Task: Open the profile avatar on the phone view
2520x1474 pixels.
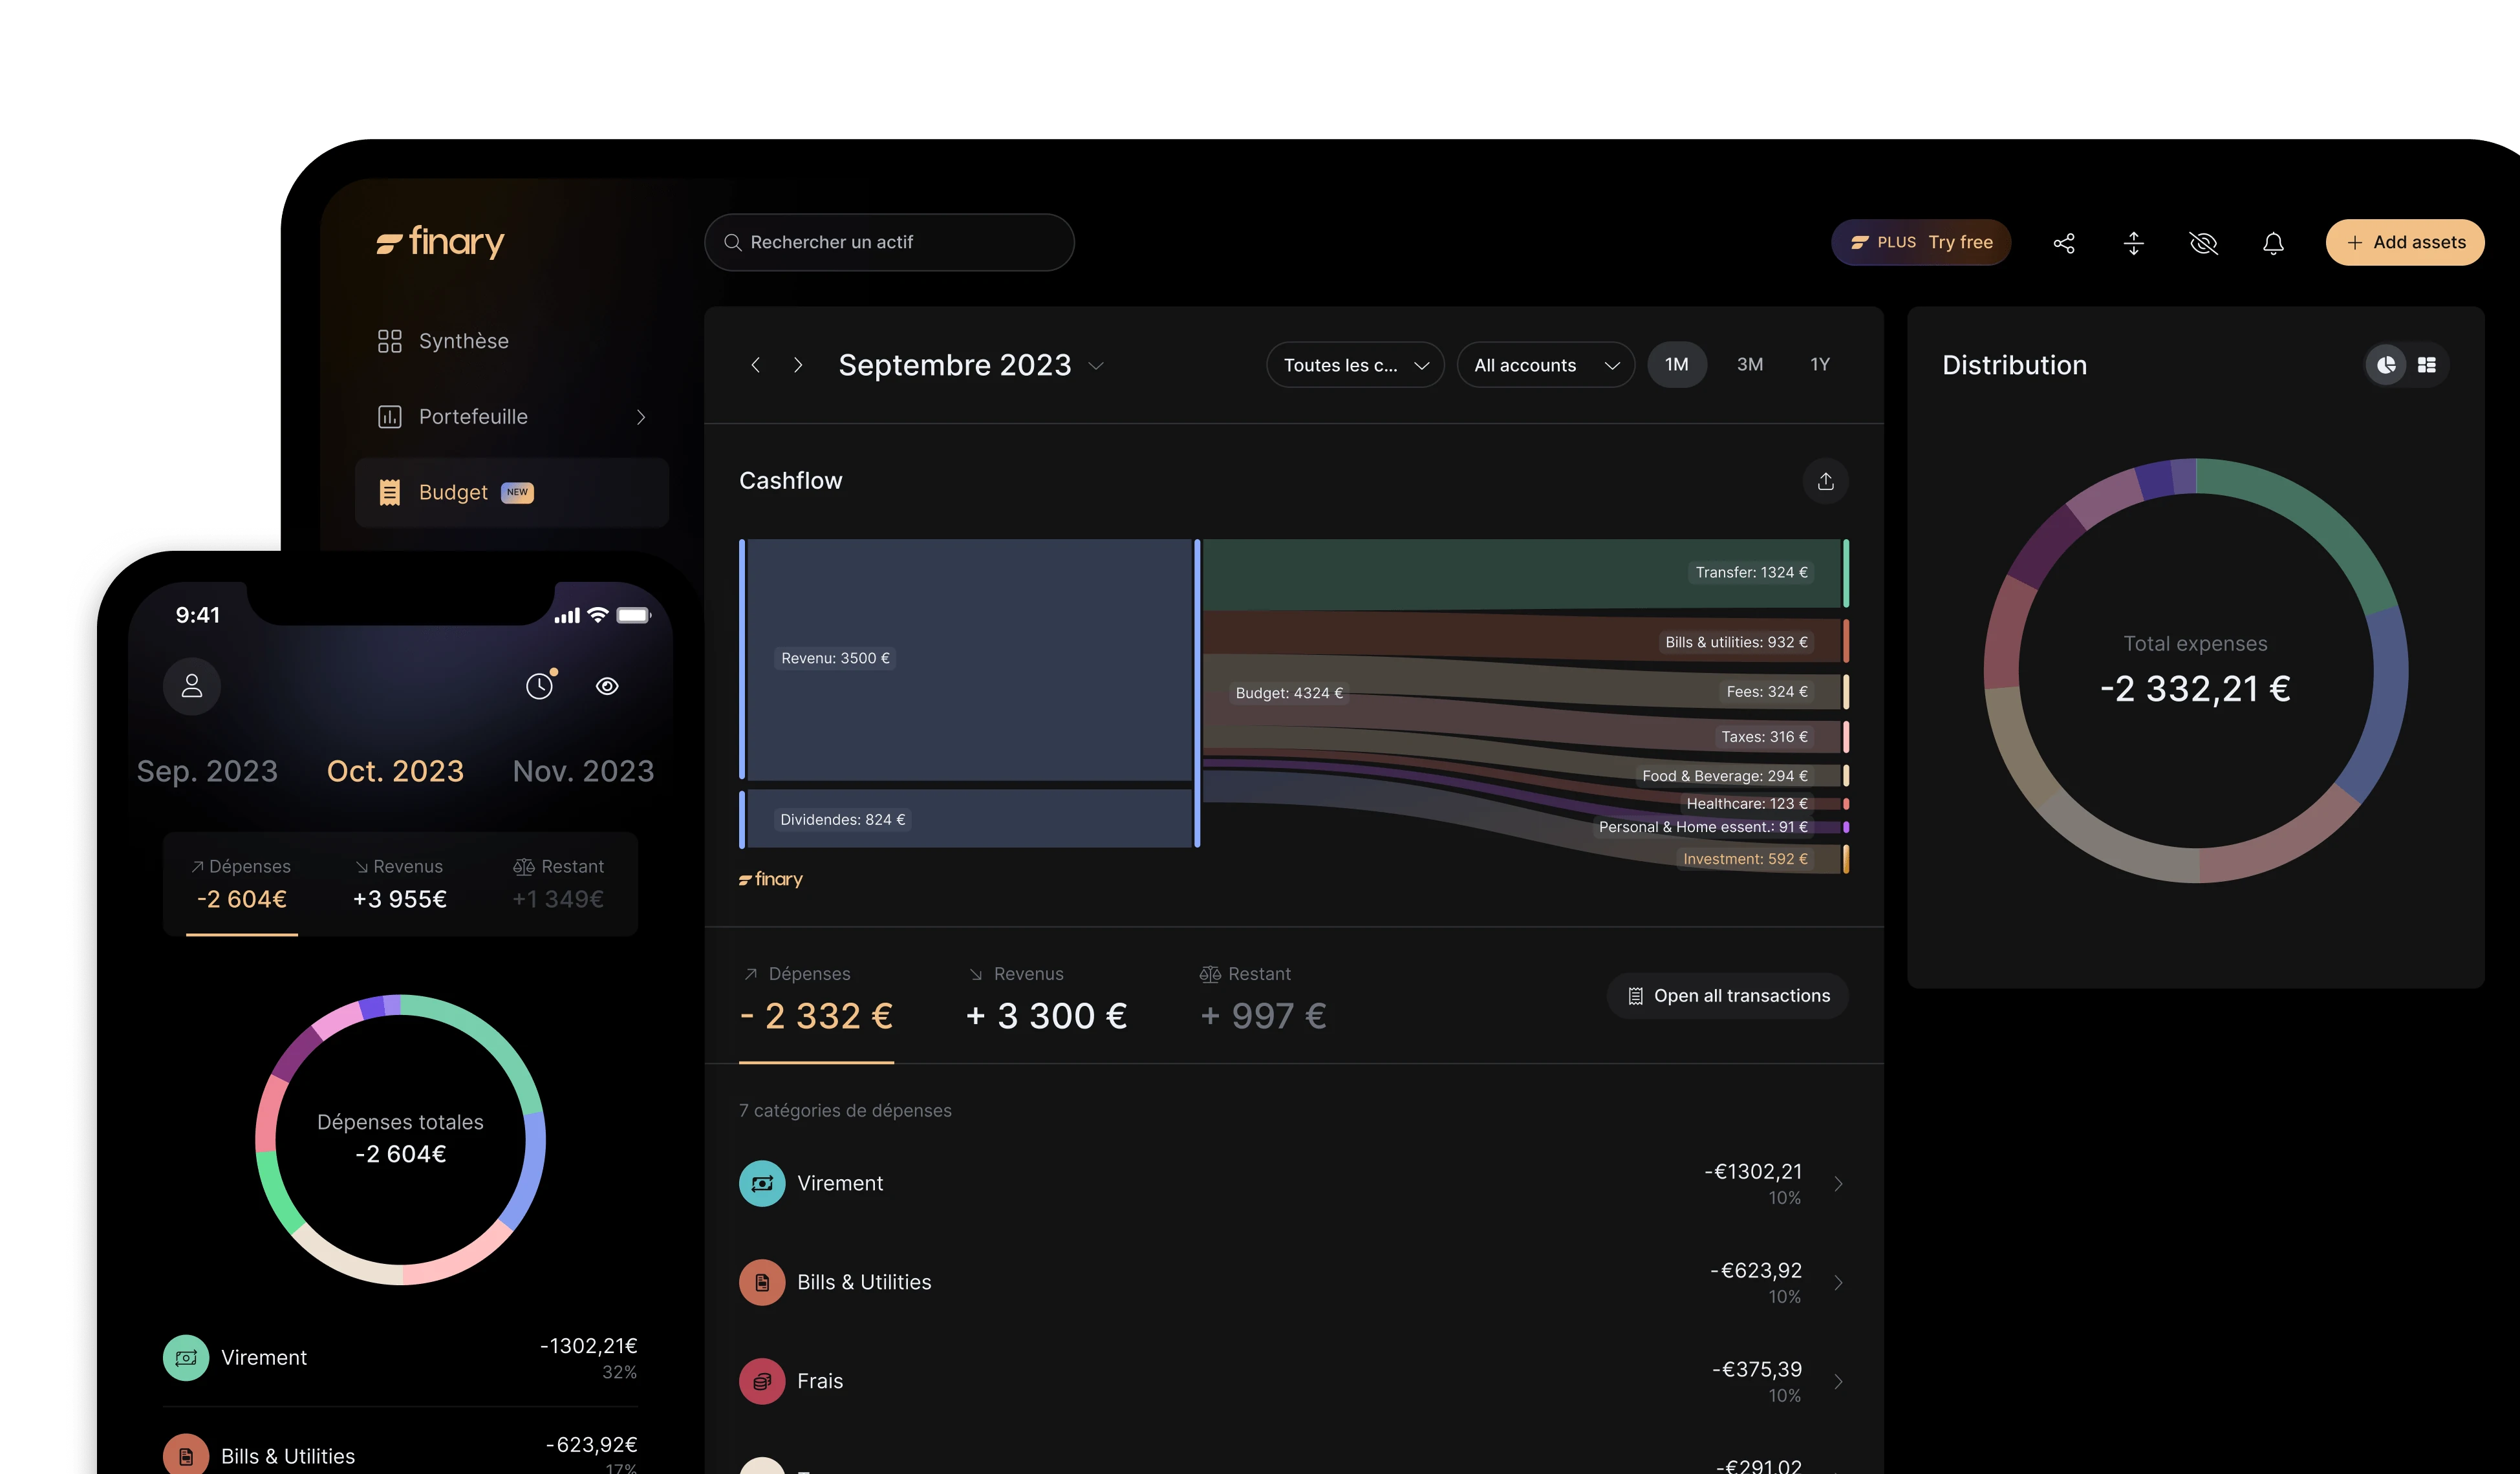Action: 192,686
